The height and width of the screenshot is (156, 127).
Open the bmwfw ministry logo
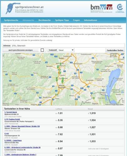tap(101, 8)
